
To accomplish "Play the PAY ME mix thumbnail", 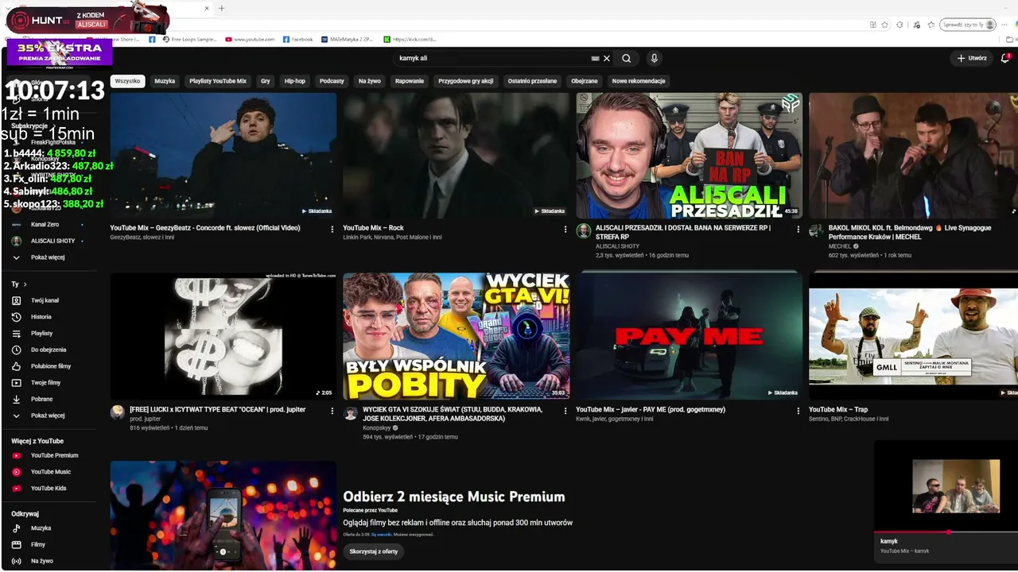I will 690,336.
